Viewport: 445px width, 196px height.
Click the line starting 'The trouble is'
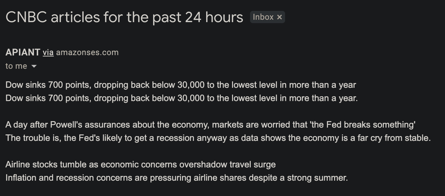click(218, 138)
